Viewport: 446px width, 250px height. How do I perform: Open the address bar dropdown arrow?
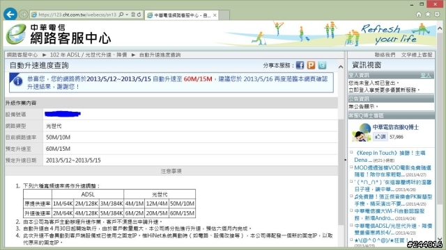127,15
